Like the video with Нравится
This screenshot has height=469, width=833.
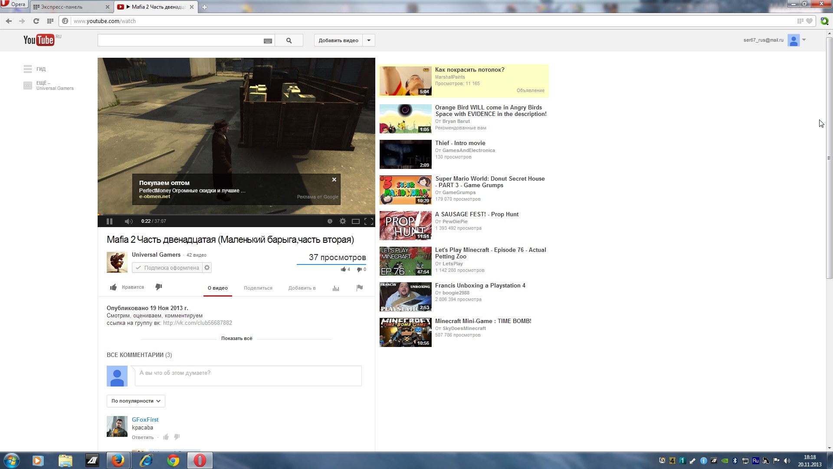click(127, 287)
